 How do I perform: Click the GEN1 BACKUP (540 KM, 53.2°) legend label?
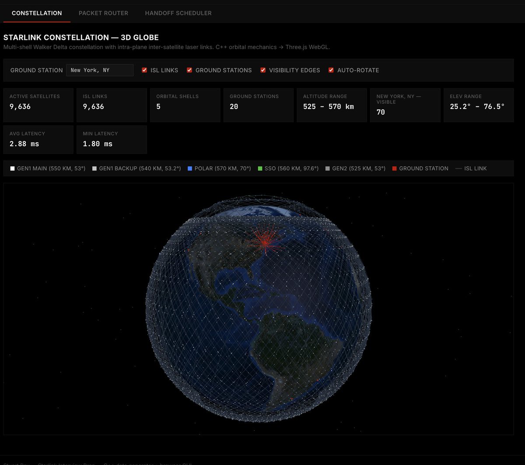coord(140,168)
